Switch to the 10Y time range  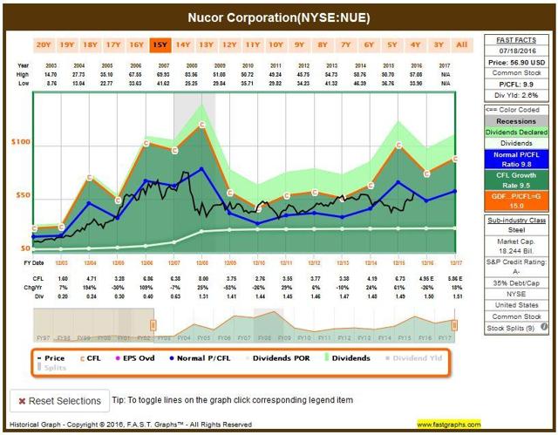[276, 44]
